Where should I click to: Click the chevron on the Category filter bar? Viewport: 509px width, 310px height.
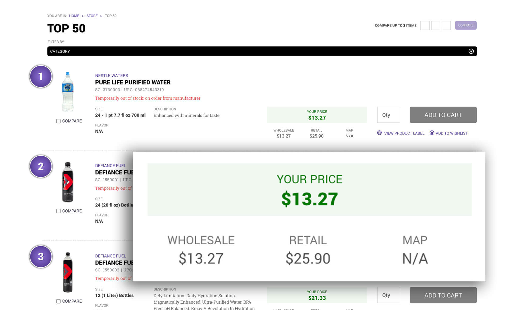471,51
